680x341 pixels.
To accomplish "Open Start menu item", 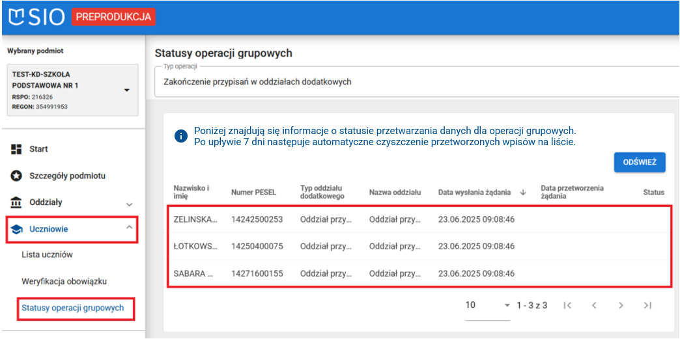I will [38, 149].
